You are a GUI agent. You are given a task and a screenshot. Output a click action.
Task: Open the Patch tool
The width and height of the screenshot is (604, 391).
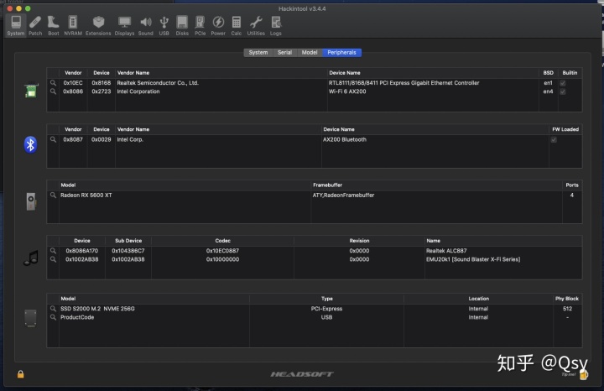tap(35, 25)
